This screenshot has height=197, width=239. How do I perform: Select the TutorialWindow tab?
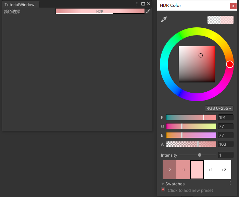click(x=20, y=5)
